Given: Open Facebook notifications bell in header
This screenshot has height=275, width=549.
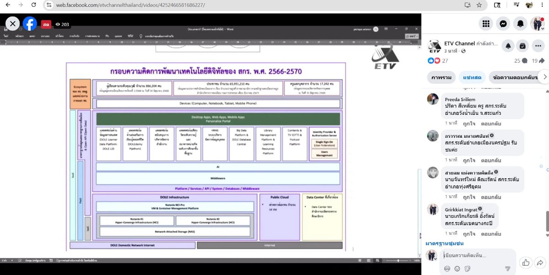Looking at the screenshot, I should (520, 24).
